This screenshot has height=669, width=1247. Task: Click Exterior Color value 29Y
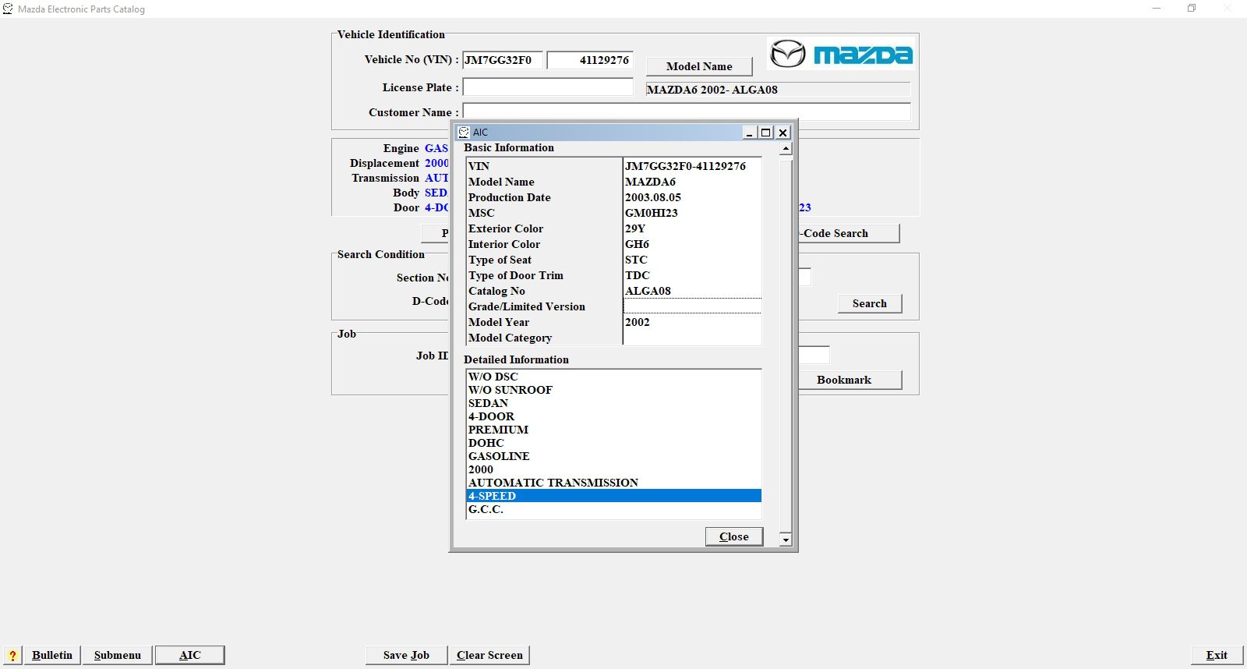[692, 228]
